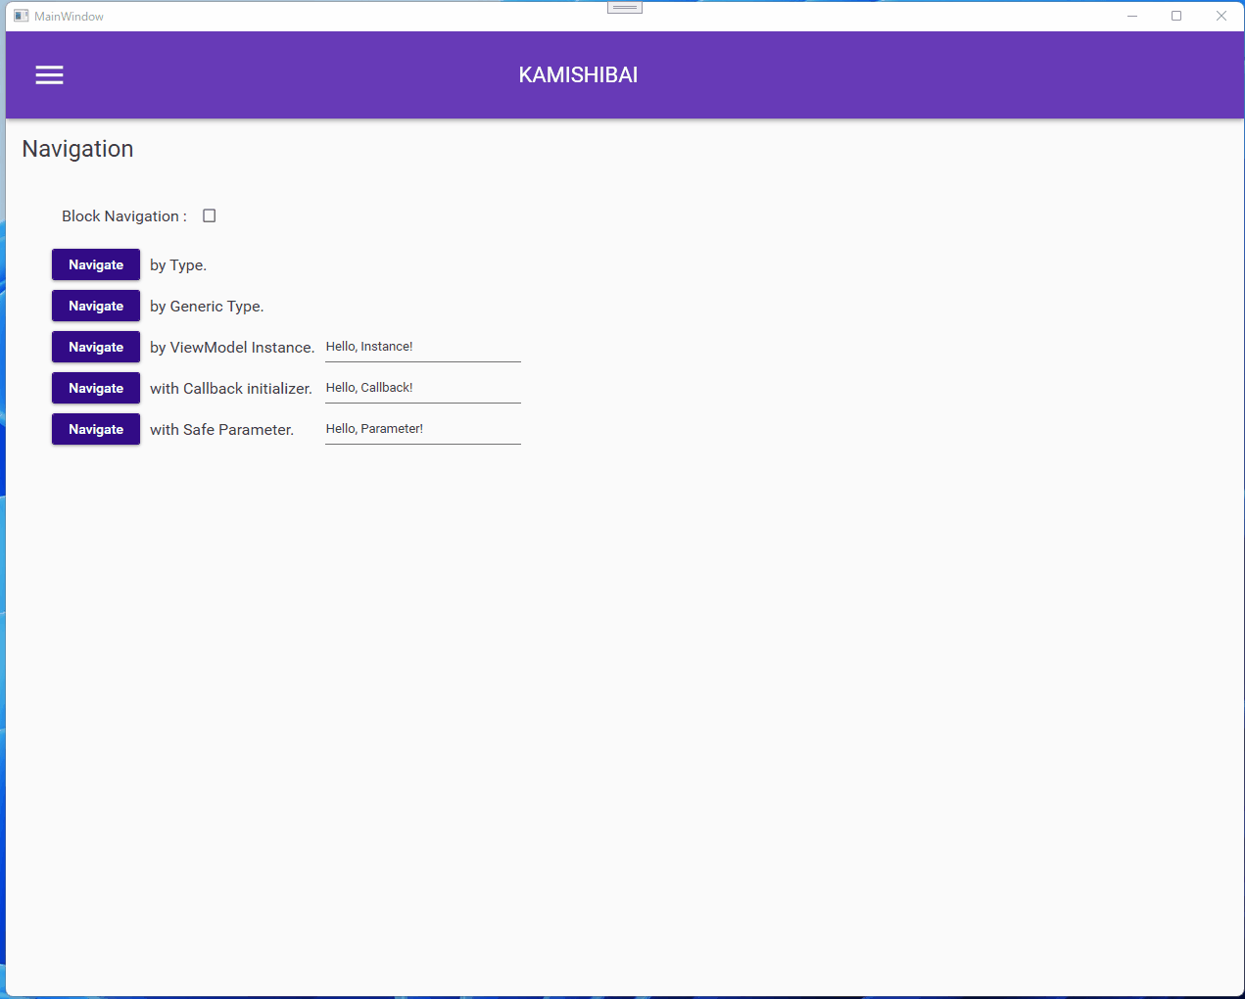Minimize the MainWindow
Image resolution: width=1245 pixels, height=999 pixels.
(x=1132, y=16)
